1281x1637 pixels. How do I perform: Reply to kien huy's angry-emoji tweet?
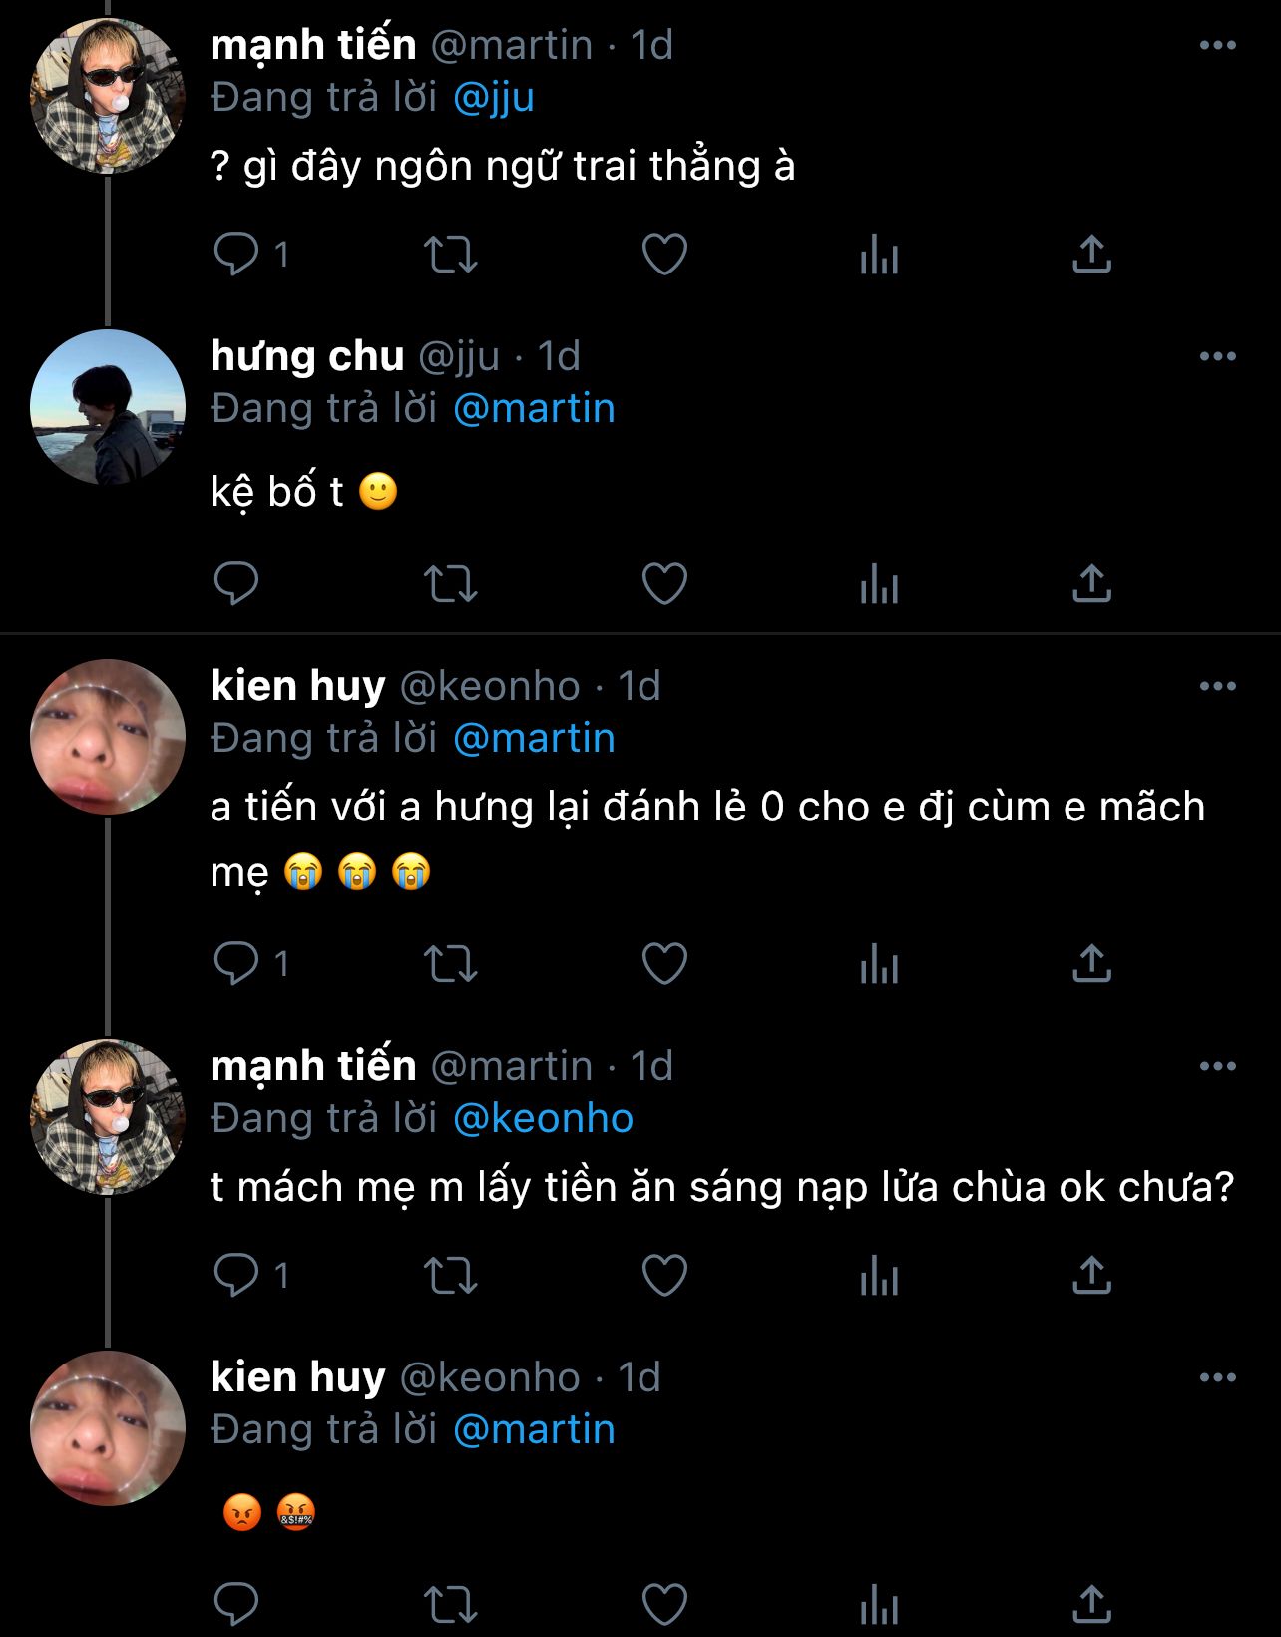point(236,1604)
